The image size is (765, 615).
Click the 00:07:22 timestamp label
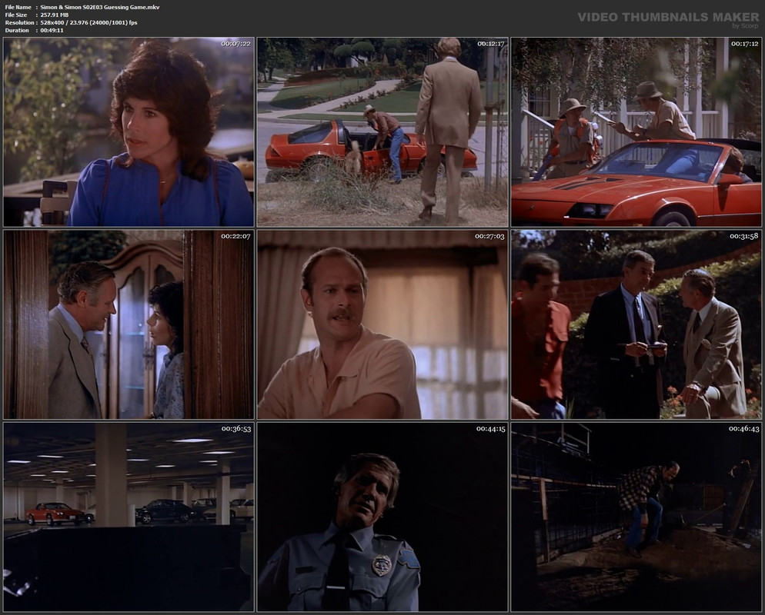(236, 44)
